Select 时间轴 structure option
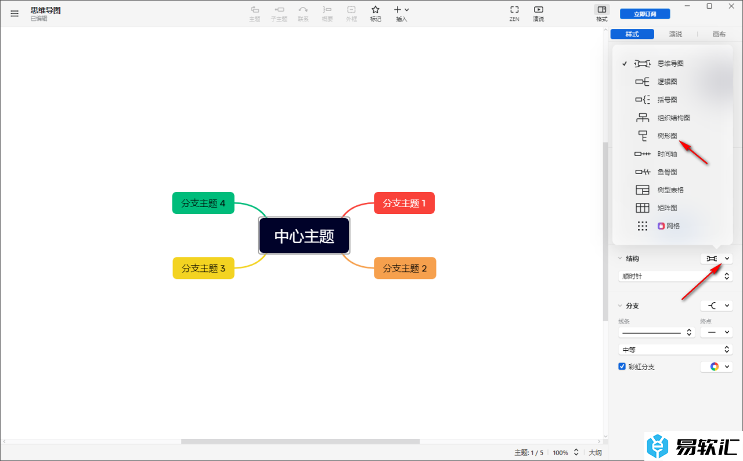This screenshot has width=743, height=461. [668, 154]
